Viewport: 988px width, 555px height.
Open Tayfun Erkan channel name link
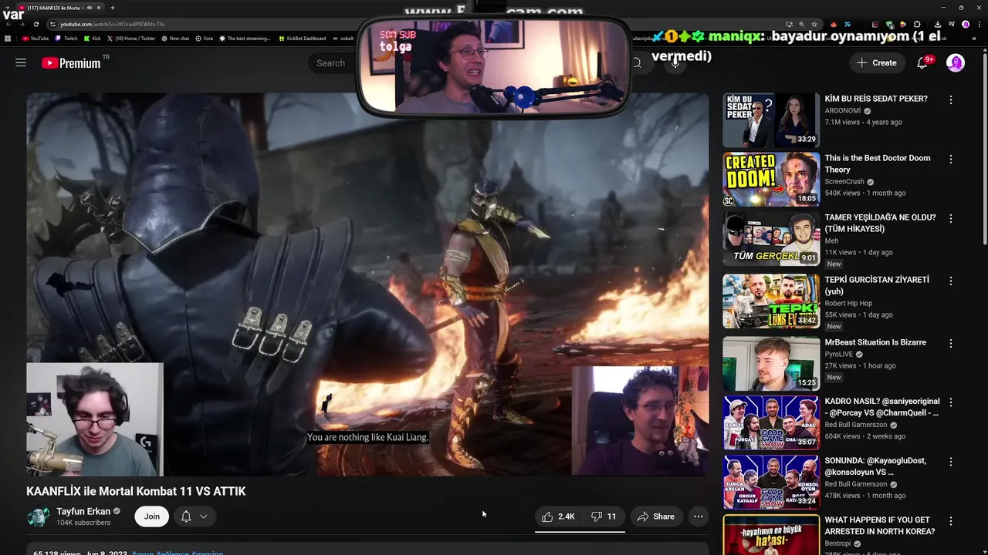point(84,511)
